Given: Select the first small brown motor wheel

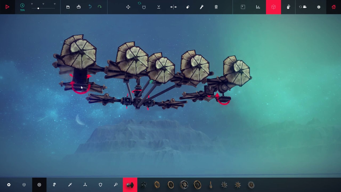Looking at the screenshot, I should pos(157,185).
